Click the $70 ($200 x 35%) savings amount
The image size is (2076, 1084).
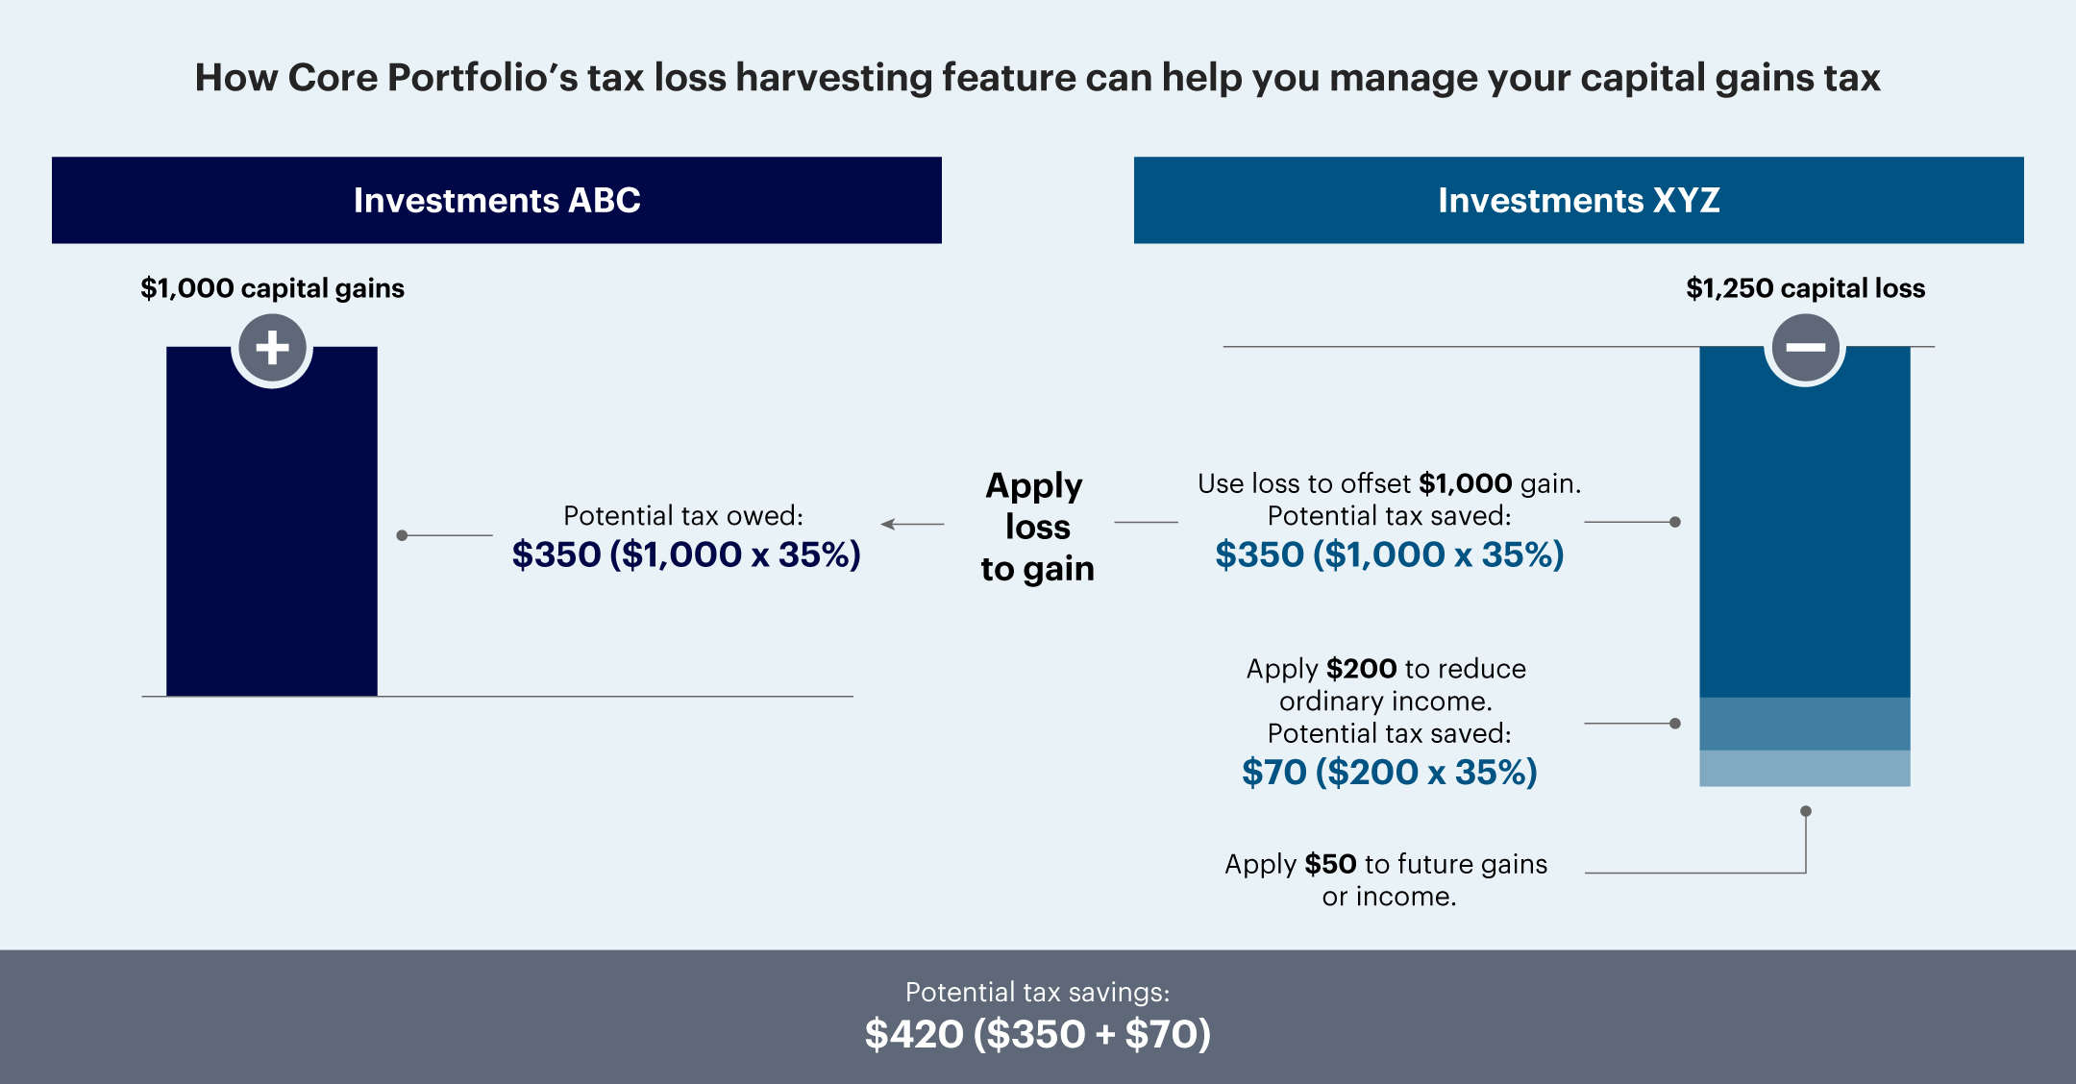(x=1390, y=773)
